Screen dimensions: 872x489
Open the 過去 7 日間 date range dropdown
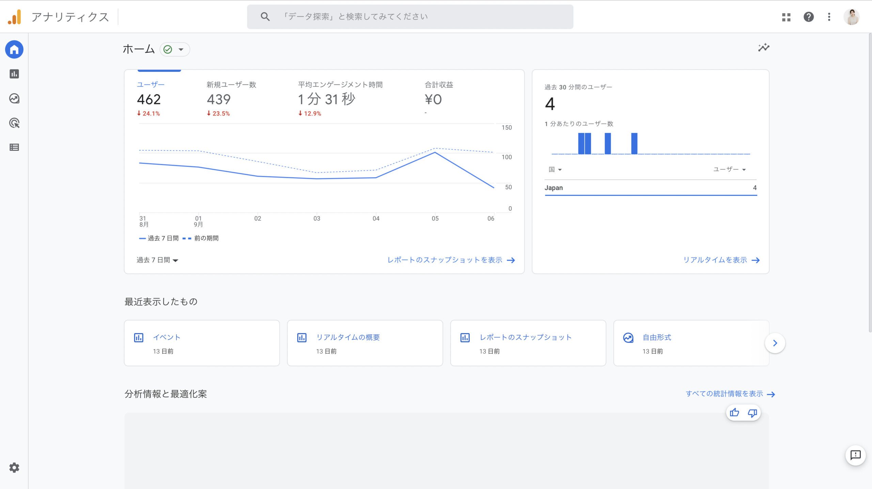coord(157,260)
